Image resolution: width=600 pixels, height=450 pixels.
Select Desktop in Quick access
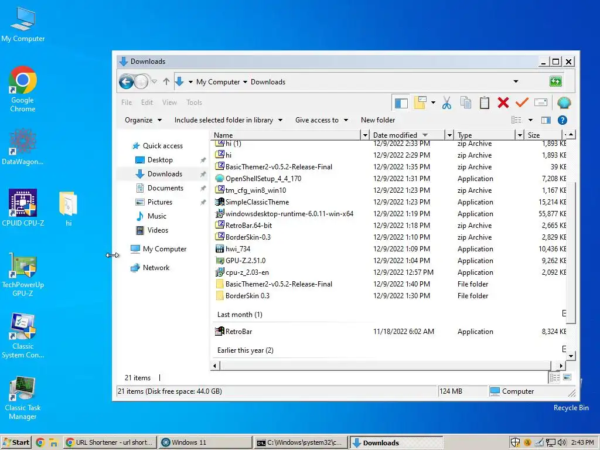pos(160,160)
